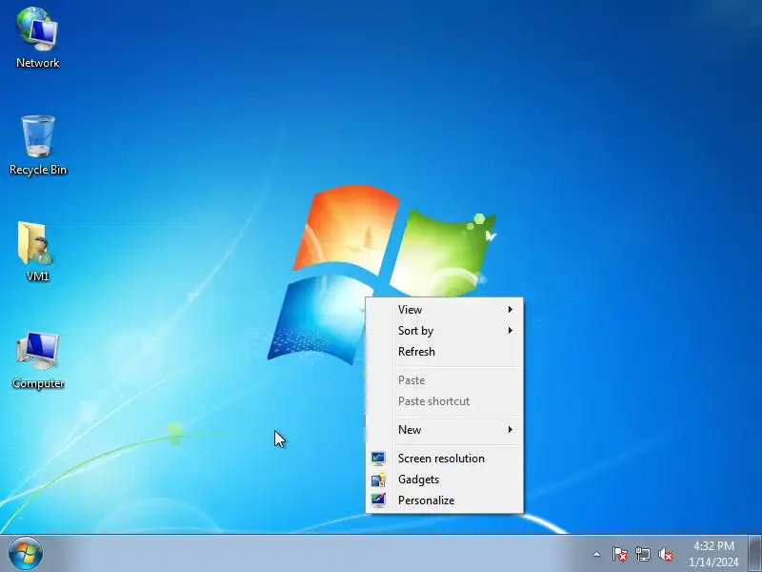Choose Gadgets from the context menu

pos(444,480)
